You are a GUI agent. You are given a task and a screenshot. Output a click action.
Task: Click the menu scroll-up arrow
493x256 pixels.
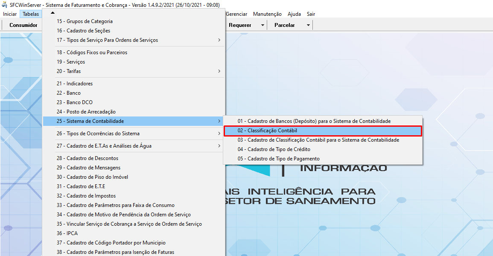(53, 12)
